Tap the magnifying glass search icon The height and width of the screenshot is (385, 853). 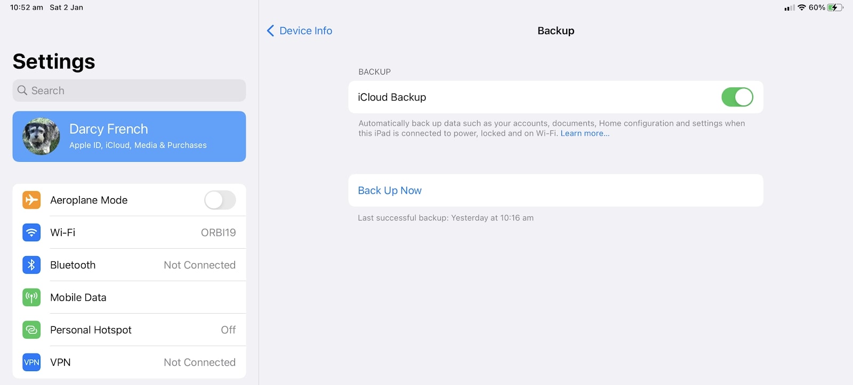pyautogui.click(x=22, y=91)
